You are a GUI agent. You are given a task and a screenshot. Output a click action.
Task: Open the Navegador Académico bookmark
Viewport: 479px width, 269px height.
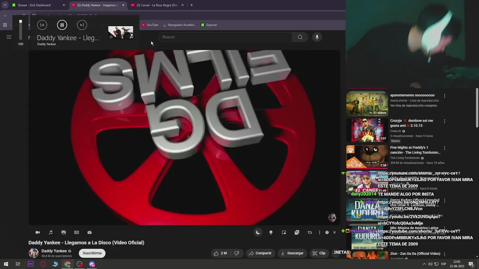(179, 25)
